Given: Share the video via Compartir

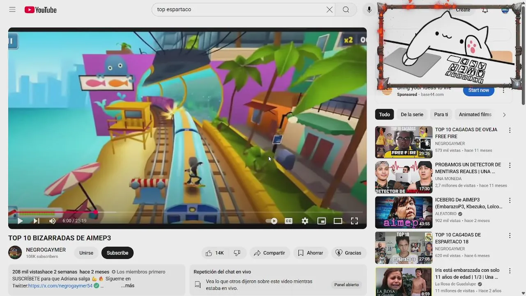Looking at the screenshot, I should point(270,253).
